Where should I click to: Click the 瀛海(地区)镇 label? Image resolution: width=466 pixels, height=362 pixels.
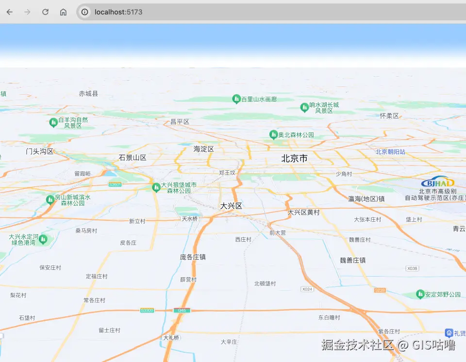[366, 199]
